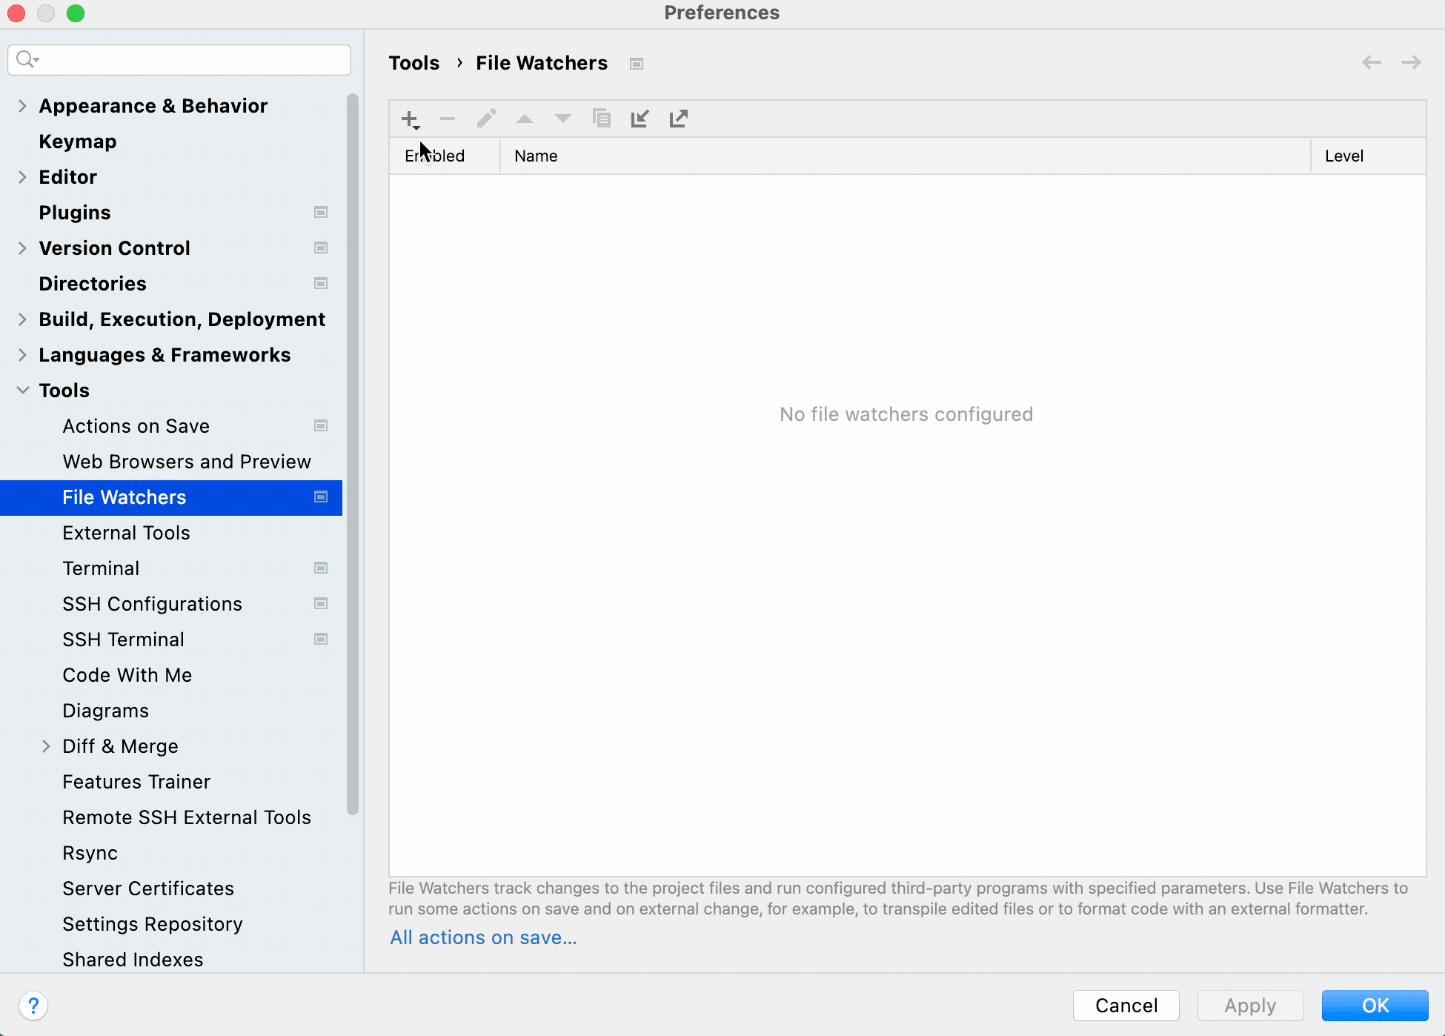Click the forward navigation arrow
This screenshot has width=1445, height=1036.
[x=1411, y=62]
